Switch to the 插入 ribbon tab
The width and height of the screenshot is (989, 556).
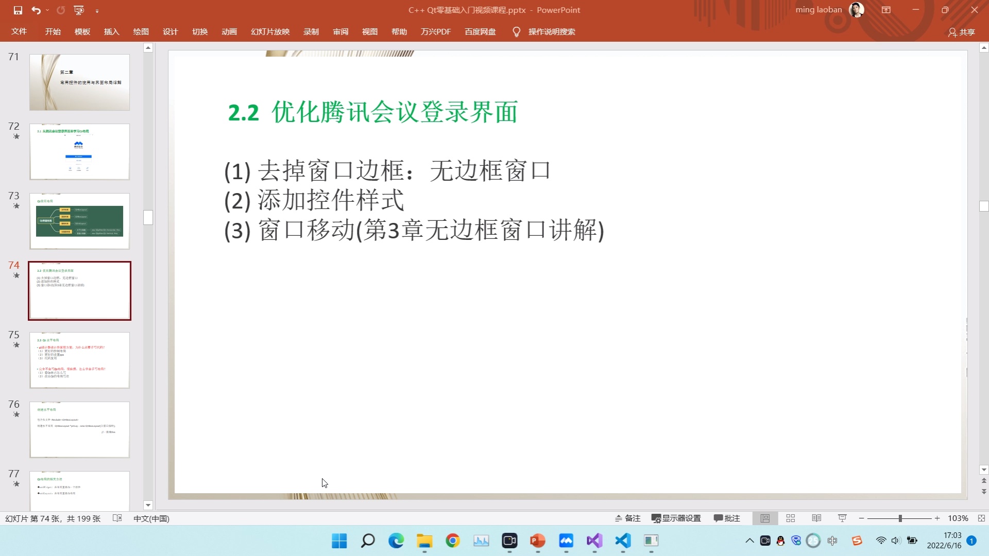pos(111,31)
